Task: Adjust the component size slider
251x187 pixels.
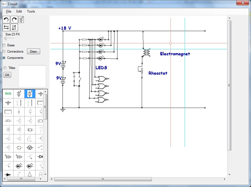Action: tap(6, 38)
